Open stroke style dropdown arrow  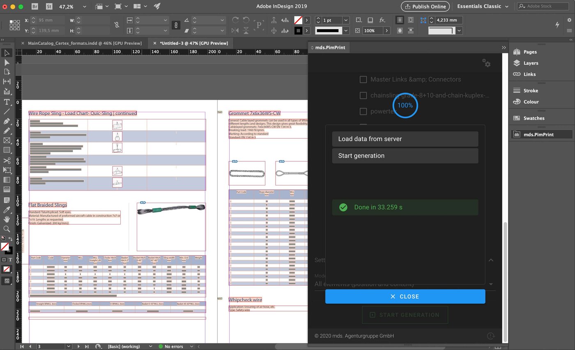pyautogui.click(x=346, y=31)
